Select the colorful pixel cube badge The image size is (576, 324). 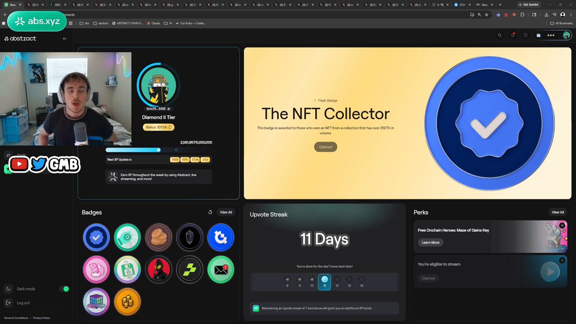pos(96,301)
